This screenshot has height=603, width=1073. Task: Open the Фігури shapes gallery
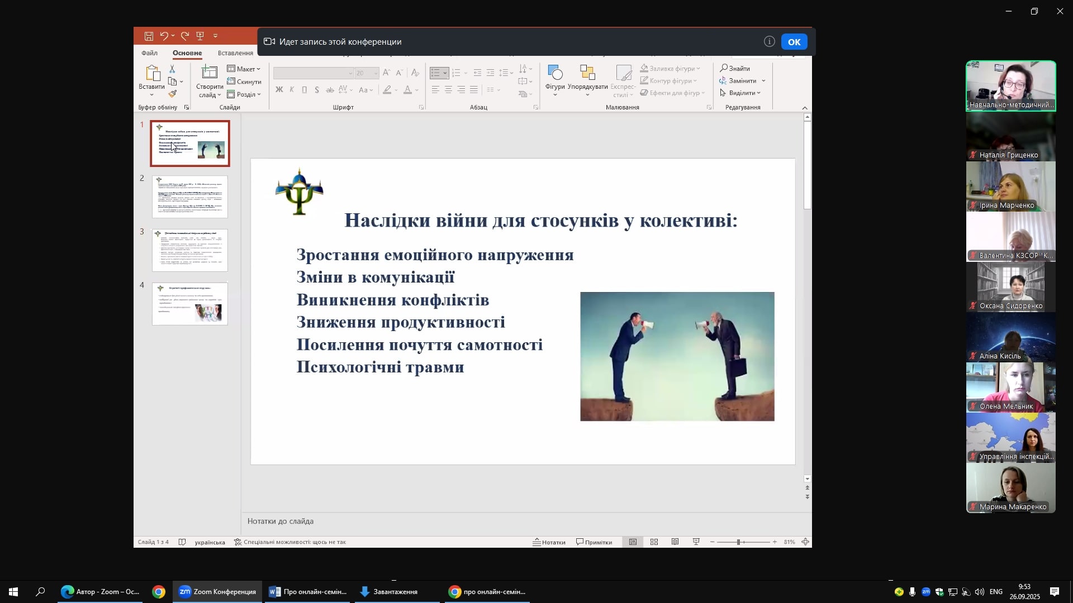[555, 80]
